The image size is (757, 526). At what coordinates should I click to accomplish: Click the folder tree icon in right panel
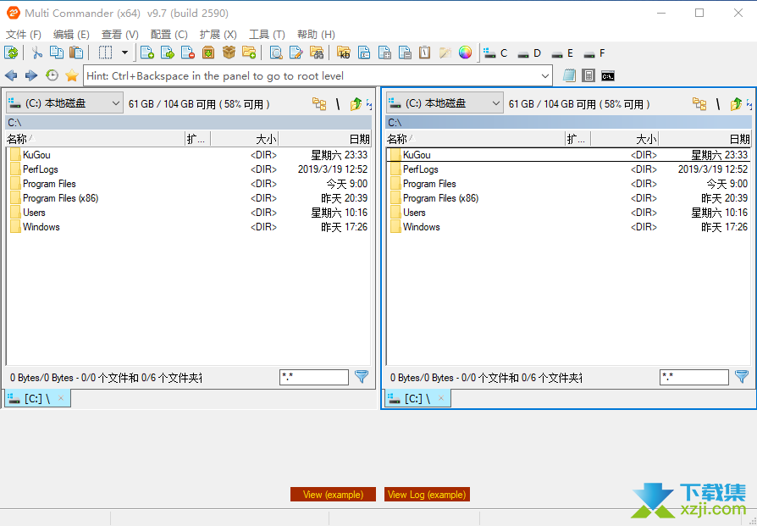click(x=699, y=103)
